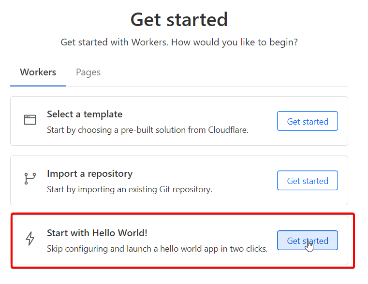368x284 pixels.
Task: Click the existing Git repository description text
Action: (129, 189)
